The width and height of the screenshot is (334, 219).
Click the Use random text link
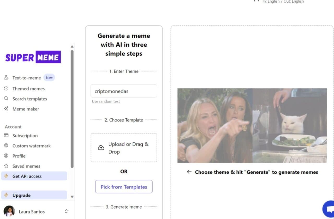click(x=106, y=101)
